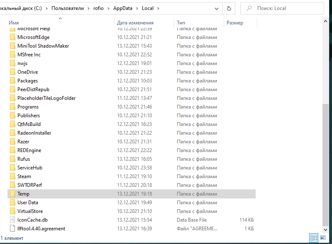Screen dimensions: 332x244
Task: Click the RadeonInstaller folder icon
Action: [12, 133]
